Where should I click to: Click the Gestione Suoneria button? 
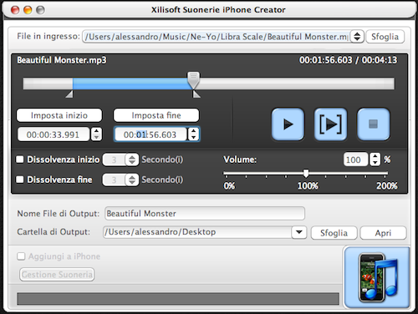coord(57,275)
